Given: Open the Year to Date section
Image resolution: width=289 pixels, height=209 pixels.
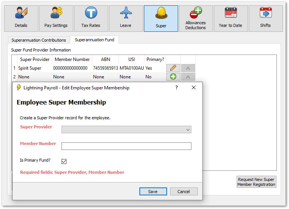Looking at the screenshot, I should (231, 19).
